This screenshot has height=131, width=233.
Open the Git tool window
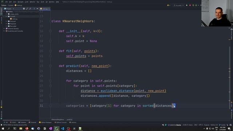6,122
